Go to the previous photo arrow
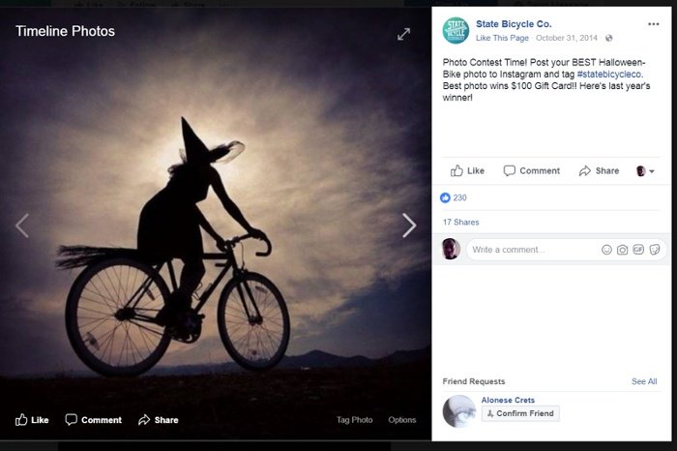This screenshot has height=451, width=677. point(22,225)
